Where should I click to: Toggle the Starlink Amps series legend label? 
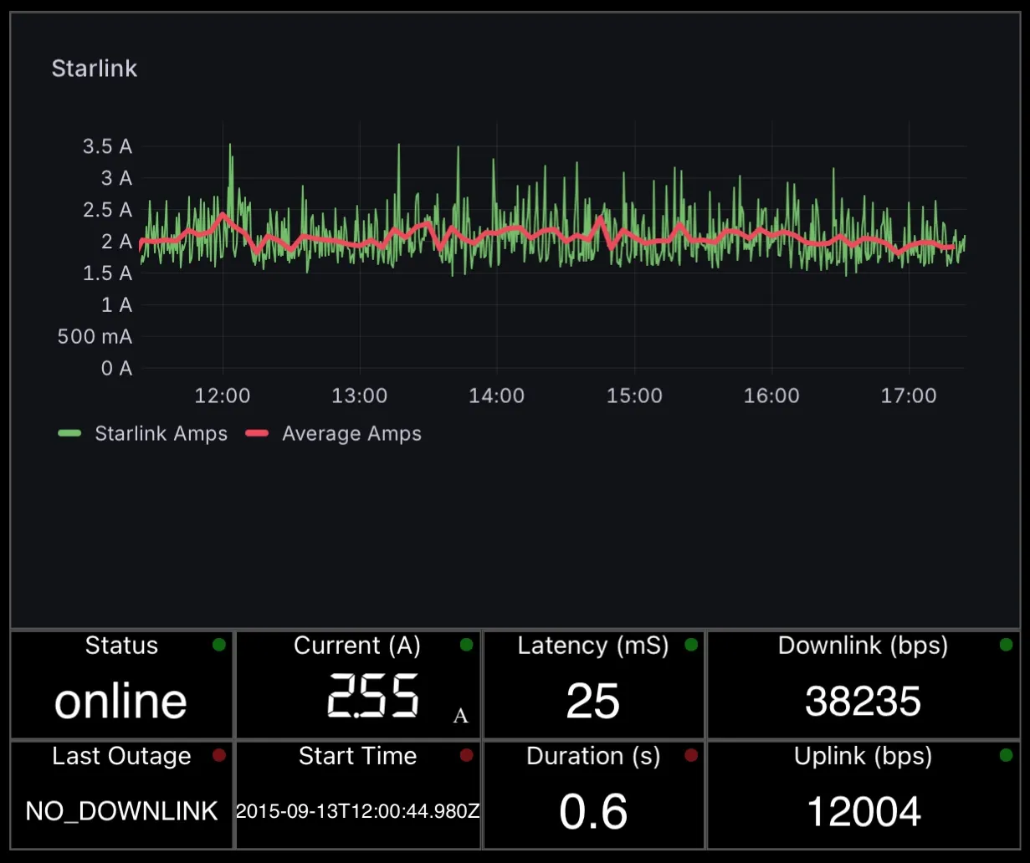pyautogui.click(x=161, y=433)
